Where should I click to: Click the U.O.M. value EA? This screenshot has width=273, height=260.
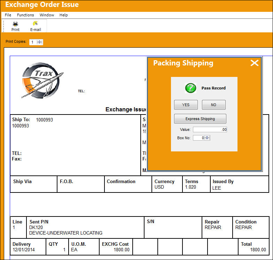(74, 250)
